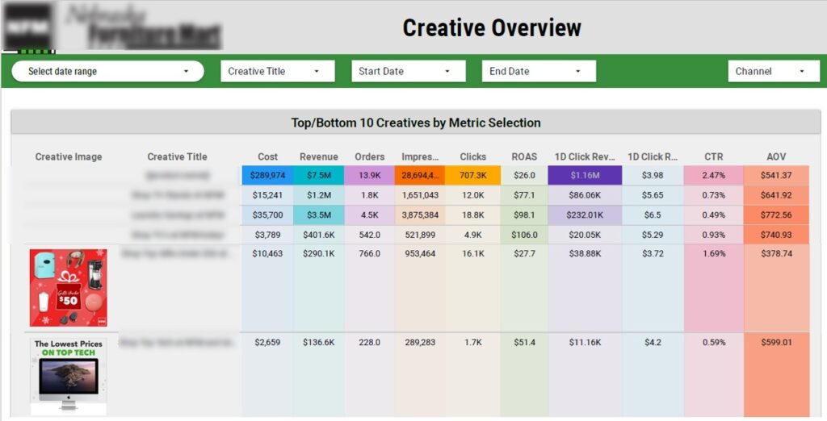The image size is (827, 421).
Task: Click the Creative Overview page title
Action: pyautogui.click(x=492, y=27)
